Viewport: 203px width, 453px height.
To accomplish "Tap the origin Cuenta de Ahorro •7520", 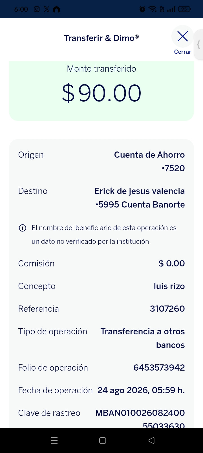I will pos(149,161).
